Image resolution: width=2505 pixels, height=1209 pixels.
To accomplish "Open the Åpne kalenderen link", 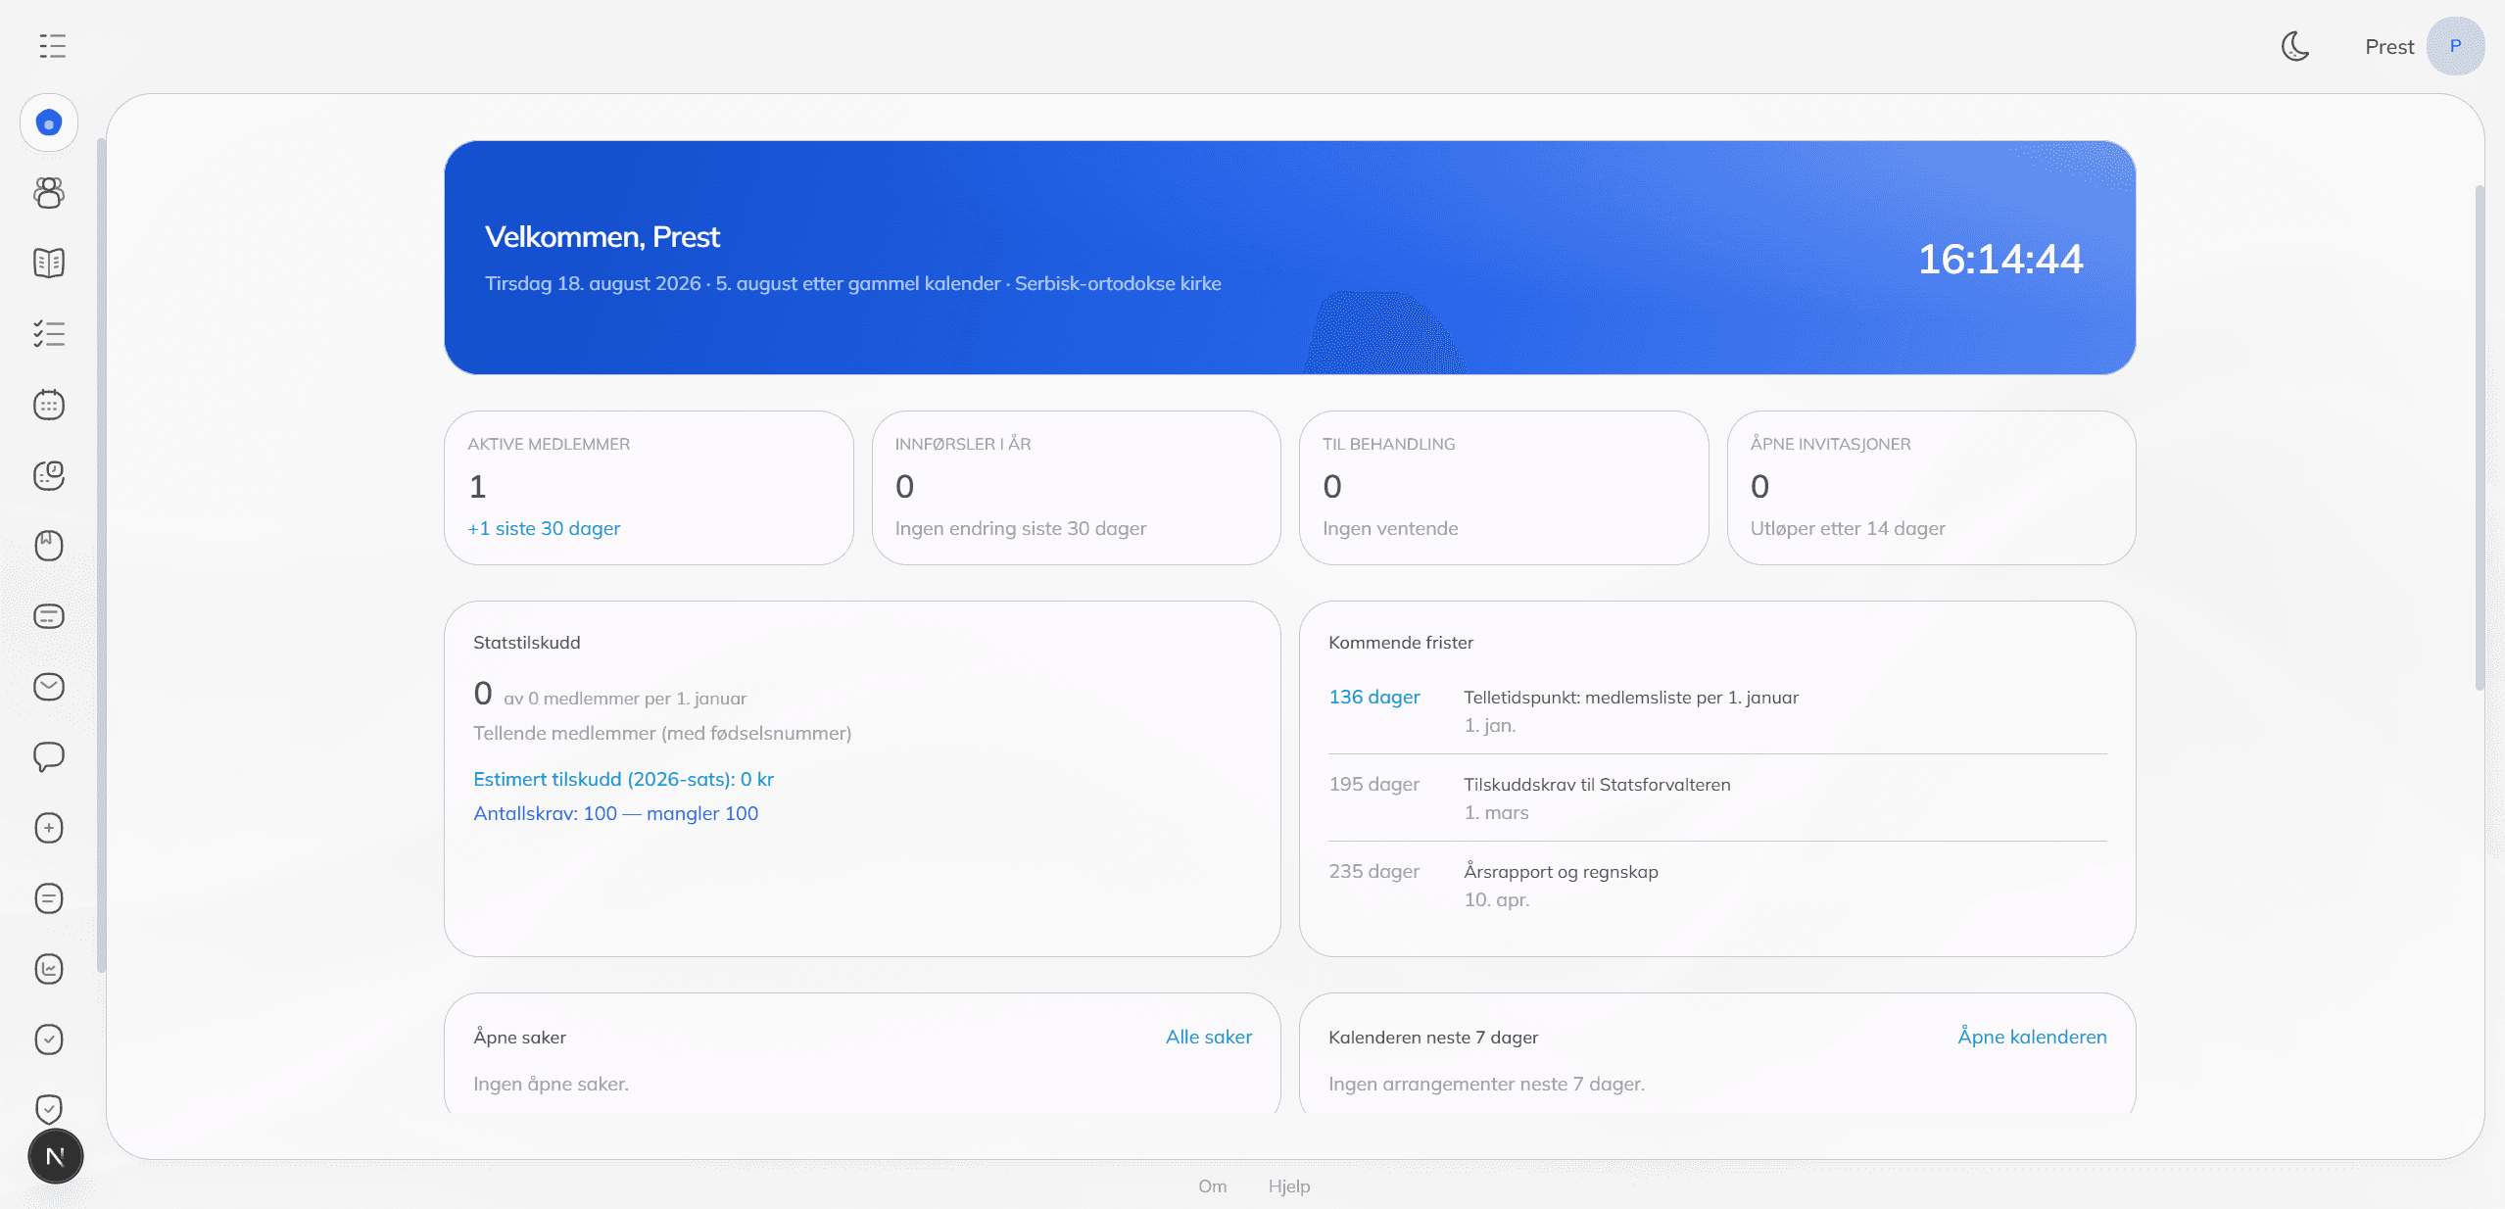I will 2032,1037.
